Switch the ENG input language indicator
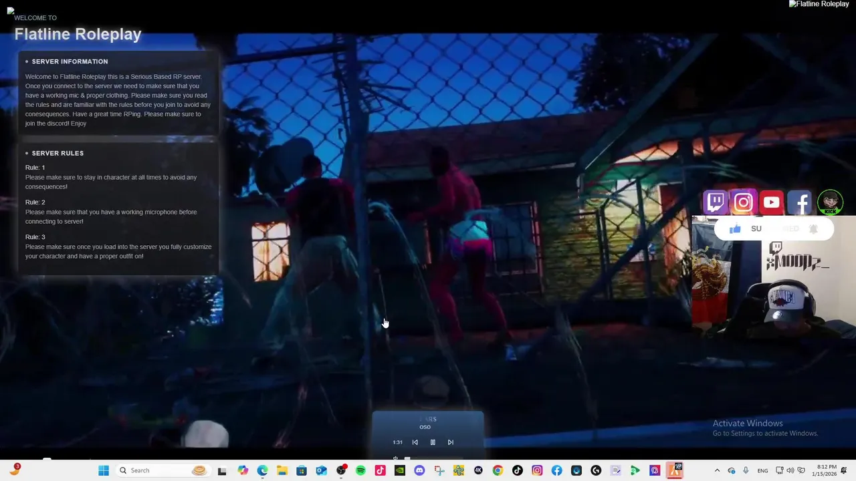The width and height of the screenshot is (856, 481). click(x=762, y=470)
